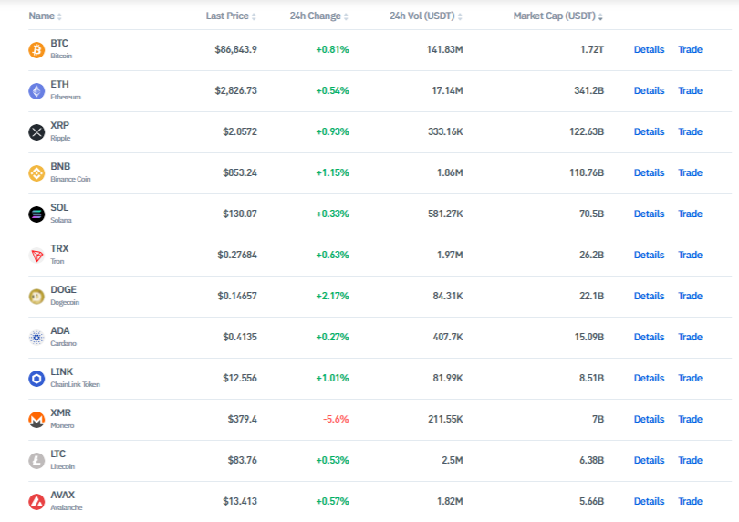Image resolution: width=739 pixels, height=522 pixels.
Task: Trade BTC
Action: tap(690, 49)
